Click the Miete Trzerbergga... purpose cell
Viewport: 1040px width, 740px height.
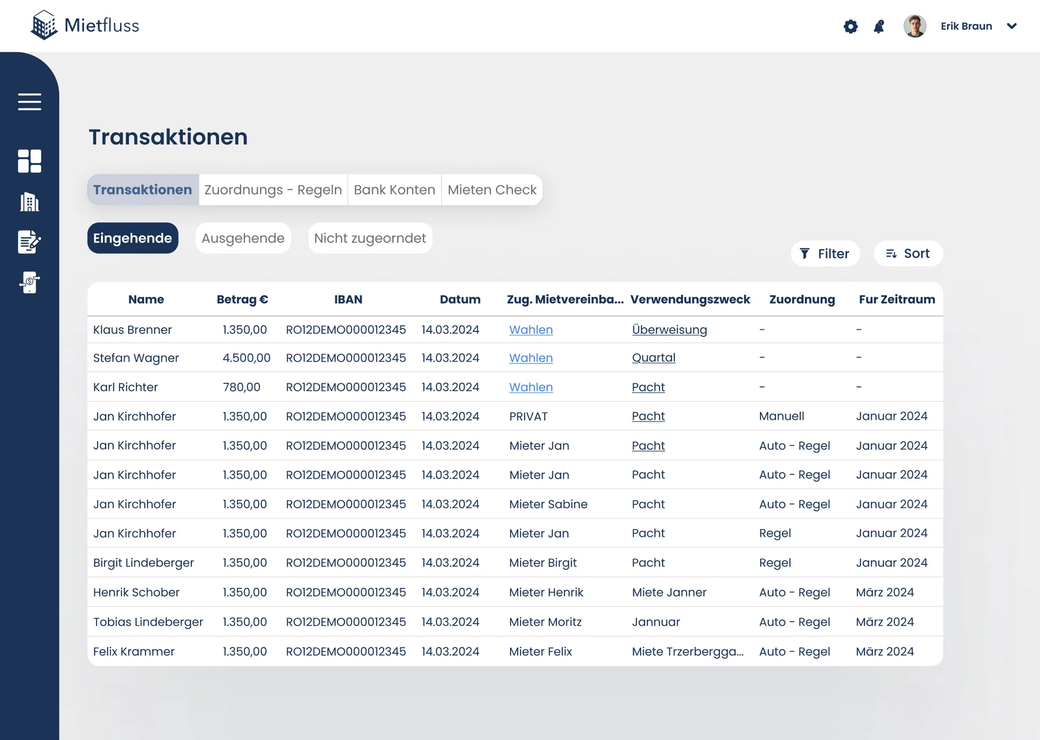[688, 652]
